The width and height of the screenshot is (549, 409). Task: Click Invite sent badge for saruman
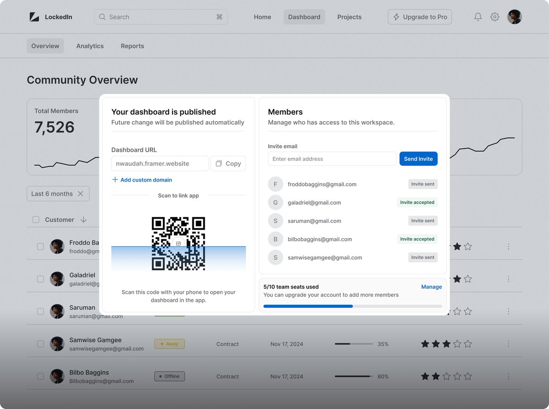(423, 221)
